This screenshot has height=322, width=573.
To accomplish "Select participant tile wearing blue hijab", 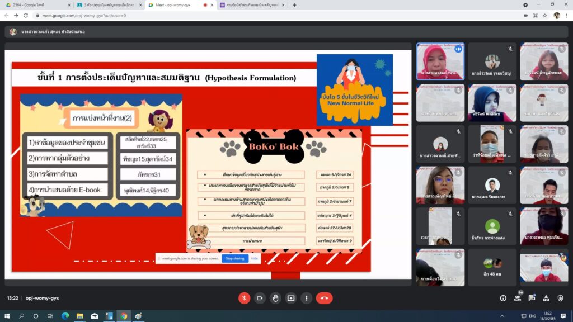I will (492, 103).
